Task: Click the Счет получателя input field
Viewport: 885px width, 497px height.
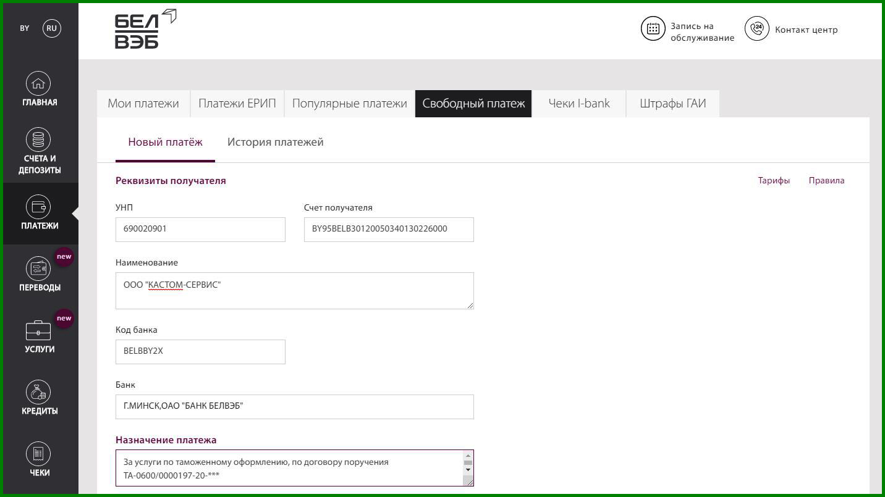Action: point(389,229)
